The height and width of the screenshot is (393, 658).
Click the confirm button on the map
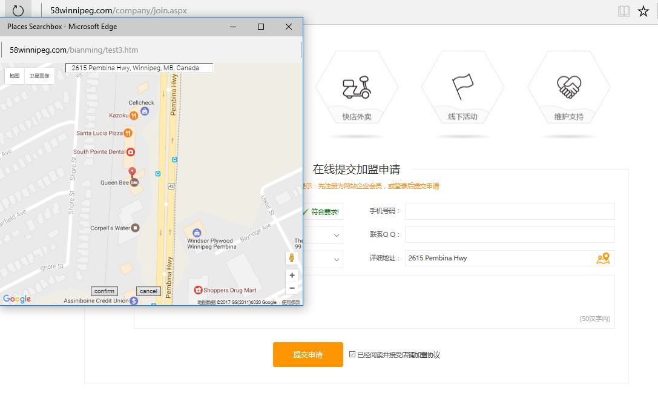105,291
